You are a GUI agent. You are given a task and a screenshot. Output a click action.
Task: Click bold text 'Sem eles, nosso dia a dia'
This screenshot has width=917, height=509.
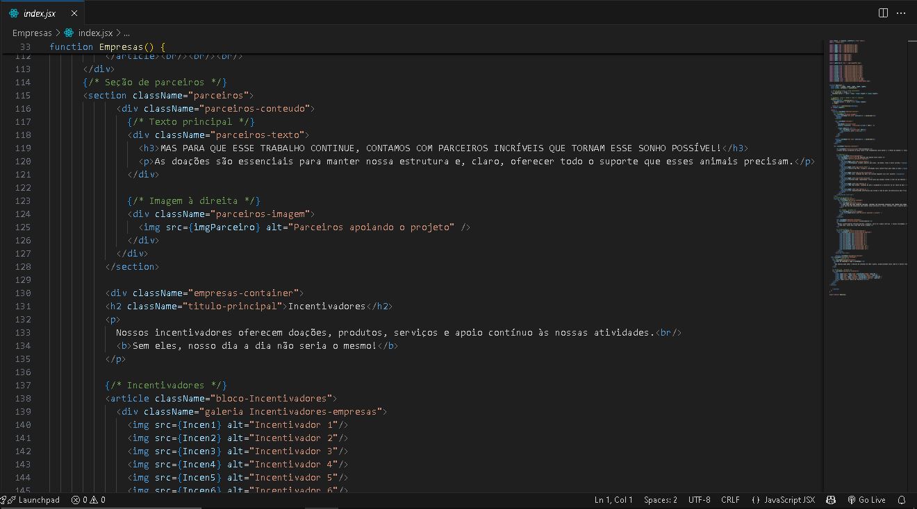click(201, 345)
